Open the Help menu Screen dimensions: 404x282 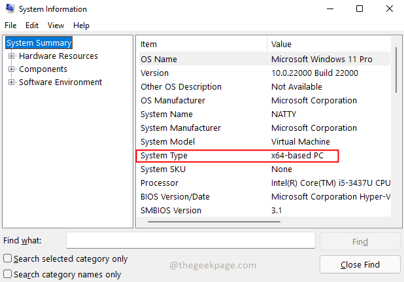81,26
